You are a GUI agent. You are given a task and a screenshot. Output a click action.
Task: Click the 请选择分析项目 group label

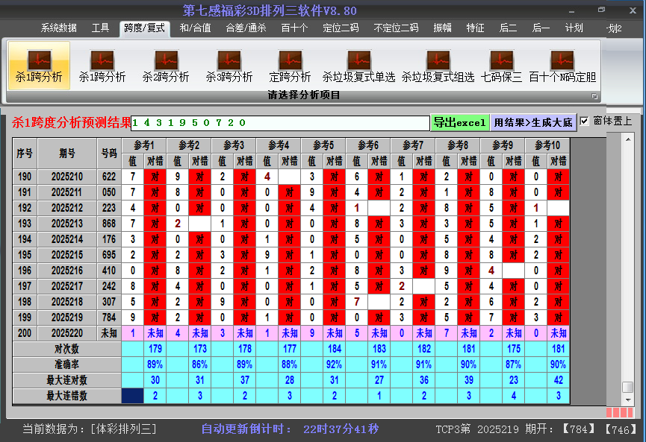coord(304,95)
